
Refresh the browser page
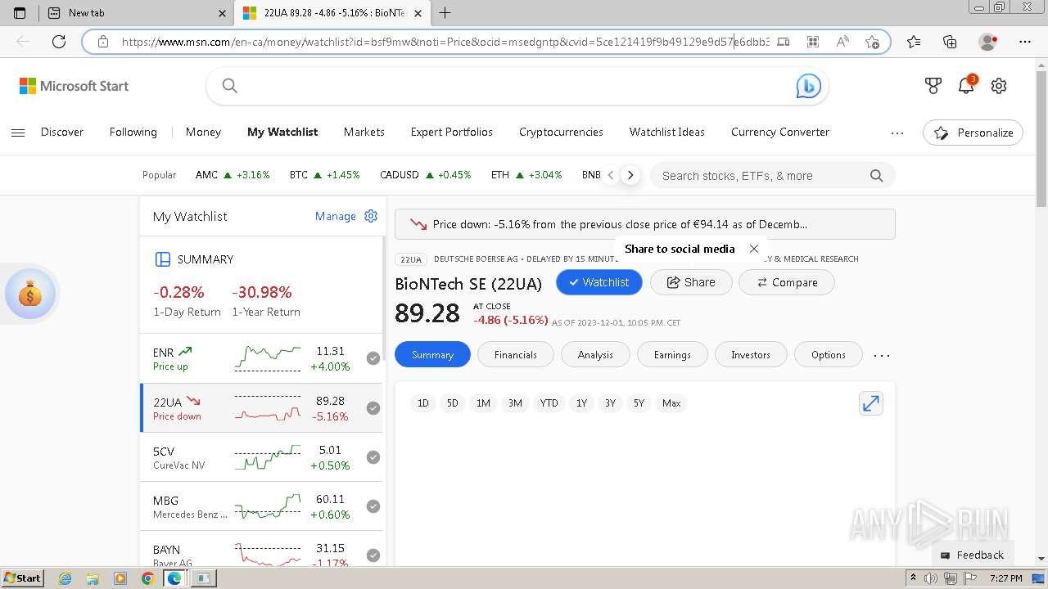pos(59,42)
